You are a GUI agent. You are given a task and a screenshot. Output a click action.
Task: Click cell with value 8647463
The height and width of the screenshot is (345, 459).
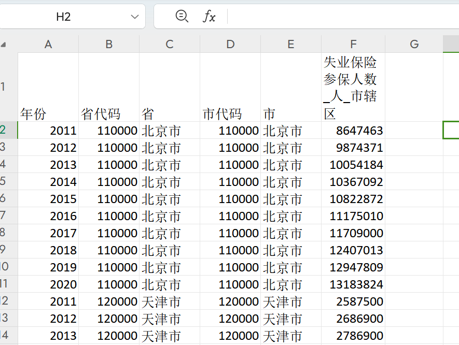(x=353, y=131)
